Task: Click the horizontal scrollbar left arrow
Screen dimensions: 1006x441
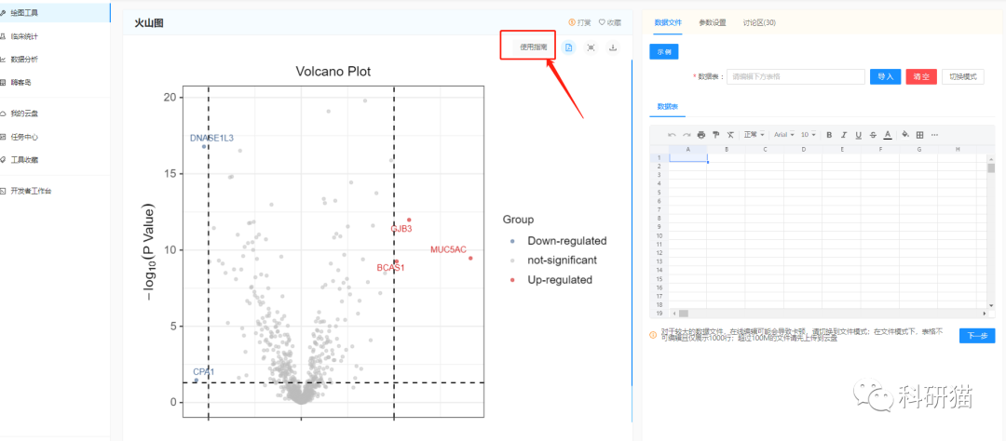Action: (673, 314)
